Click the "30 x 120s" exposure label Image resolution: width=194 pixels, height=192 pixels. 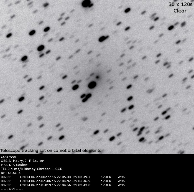(x=180, y=4)
